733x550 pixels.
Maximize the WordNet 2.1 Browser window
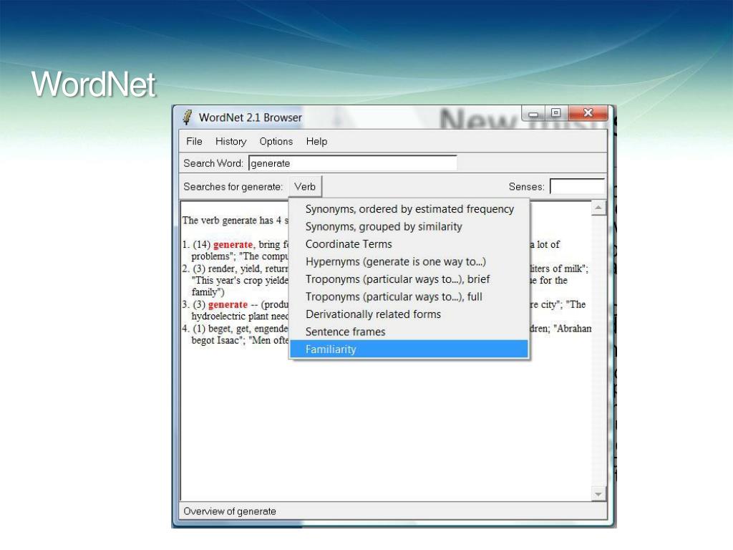(555, 113)
